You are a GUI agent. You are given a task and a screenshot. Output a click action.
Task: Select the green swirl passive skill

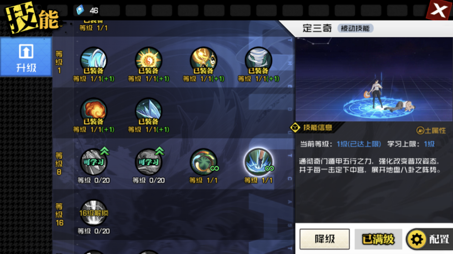pyautogui.click(x=203, y=162)
